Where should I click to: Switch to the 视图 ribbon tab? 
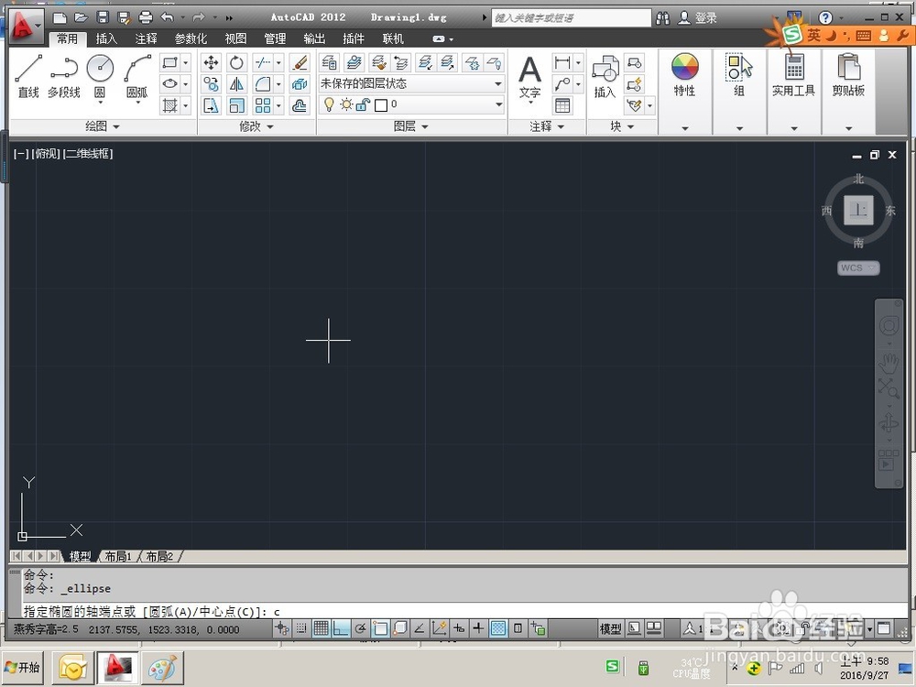pos(235,39)
